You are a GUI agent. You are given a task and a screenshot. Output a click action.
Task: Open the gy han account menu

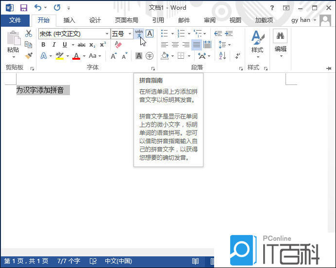coord(303,20)
